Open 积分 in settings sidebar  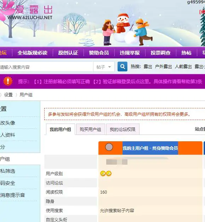(x=2, y=147)
